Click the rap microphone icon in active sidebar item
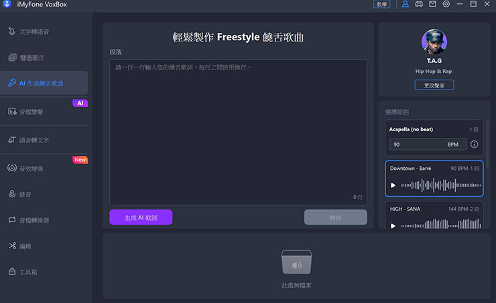Image resolution: width=496 pixels, height=303 pixels. (12, 83)
